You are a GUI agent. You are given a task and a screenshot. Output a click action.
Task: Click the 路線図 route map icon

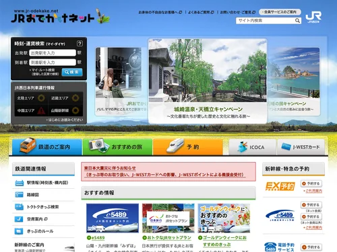click(20, 195)
